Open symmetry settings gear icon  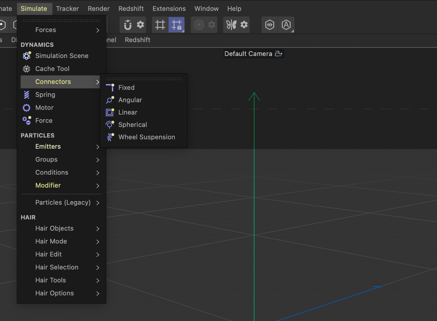pos(244,25)
